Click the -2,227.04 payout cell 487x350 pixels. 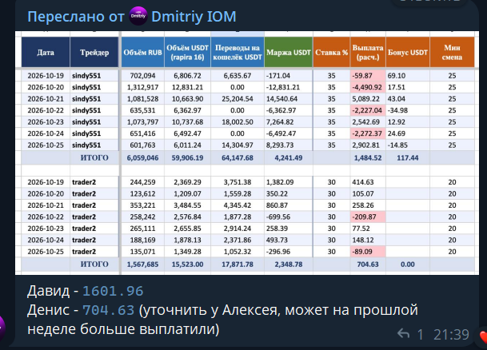coord(368,110)
